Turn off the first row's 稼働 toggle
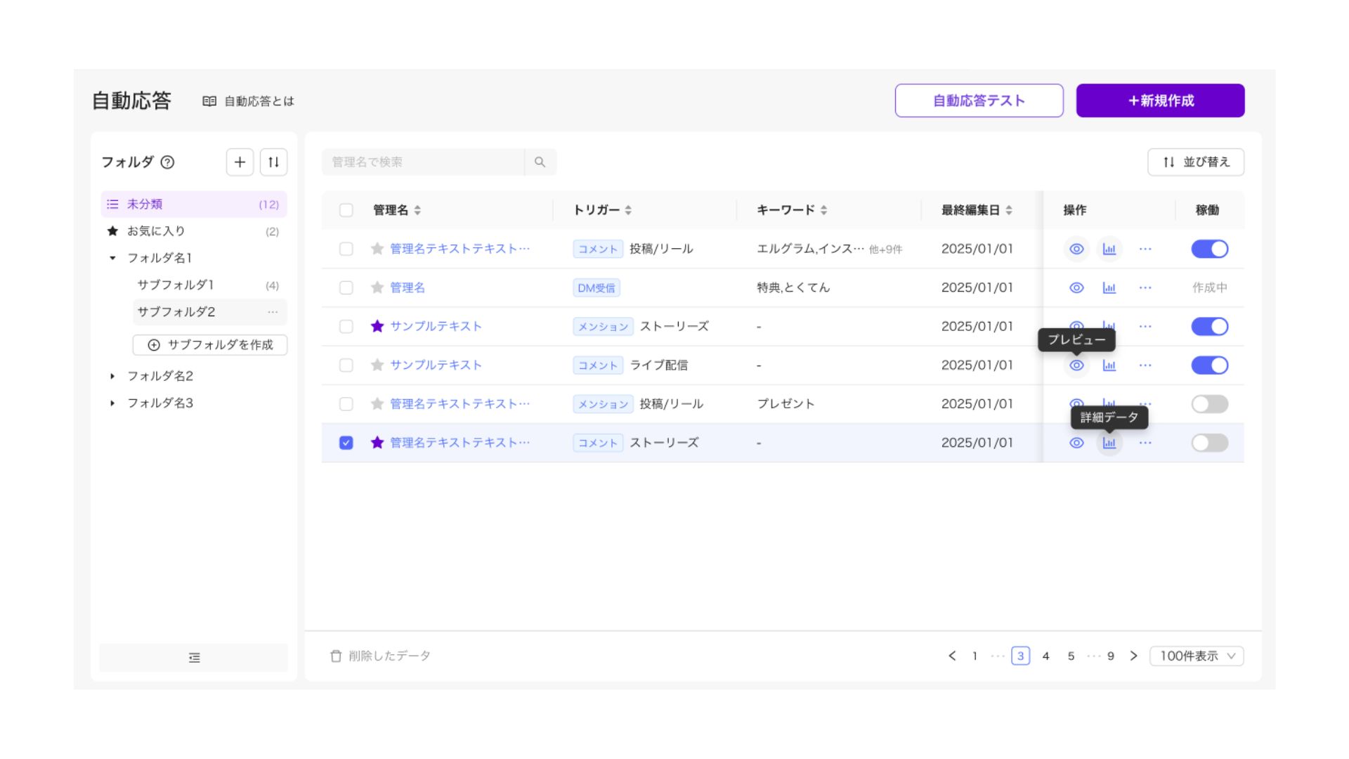 pyautogui.click(x=1209, y=249)
